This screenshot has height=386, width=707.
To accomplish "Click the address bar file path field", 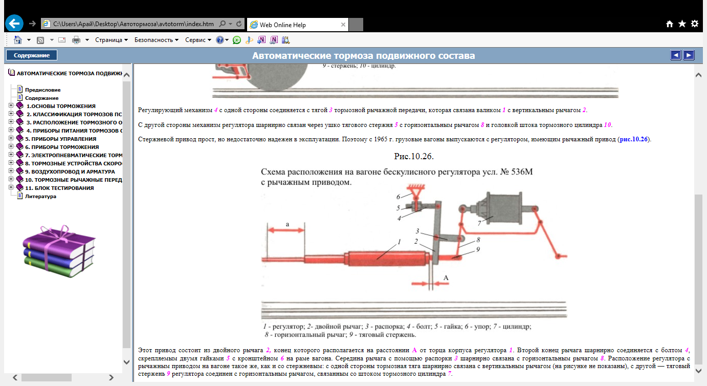I will pyautogui.click(x=134, y=24).
